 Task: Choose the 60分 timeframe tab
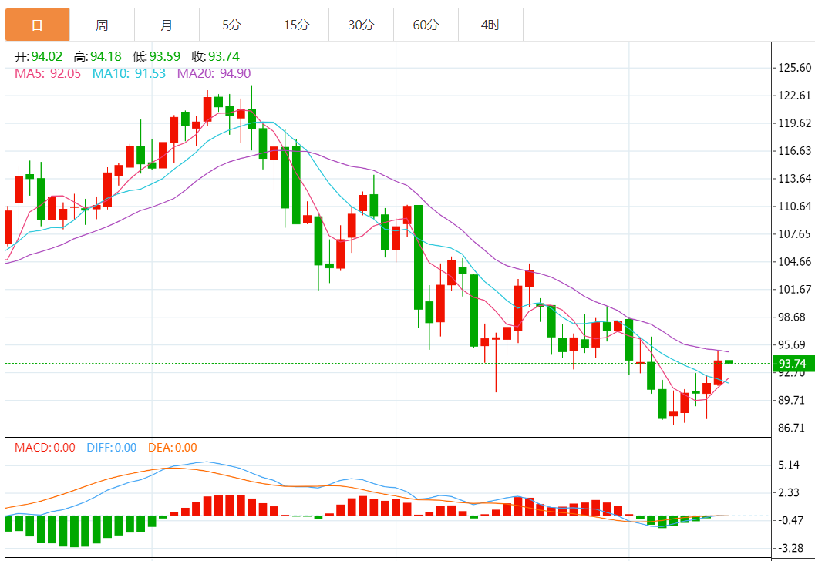click(426, 25)
